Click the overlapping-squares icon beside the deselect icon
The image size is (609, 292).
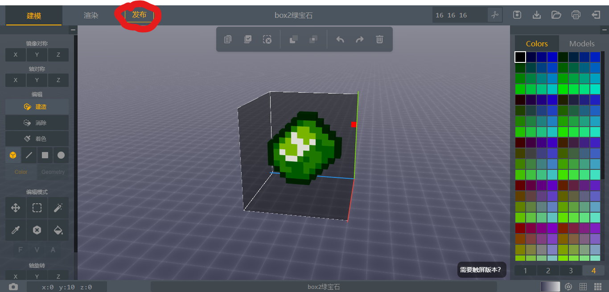(293, 39)
